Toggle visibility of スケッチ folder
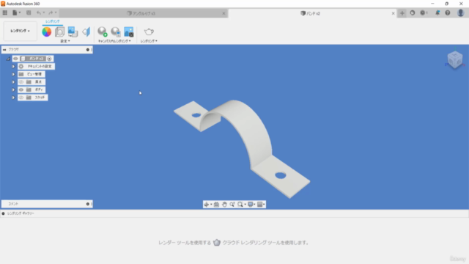This screenshot has width=469, height=264. [x=21, y=98]
